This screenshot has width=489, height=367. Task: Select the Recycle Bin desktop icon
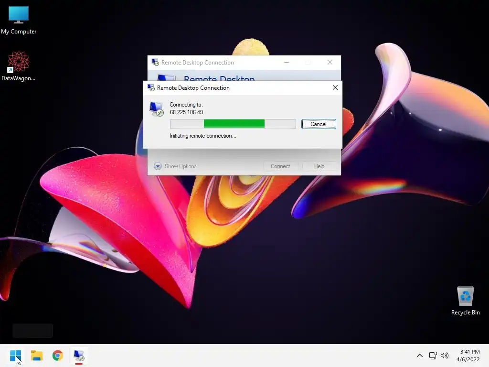(465, 301)
